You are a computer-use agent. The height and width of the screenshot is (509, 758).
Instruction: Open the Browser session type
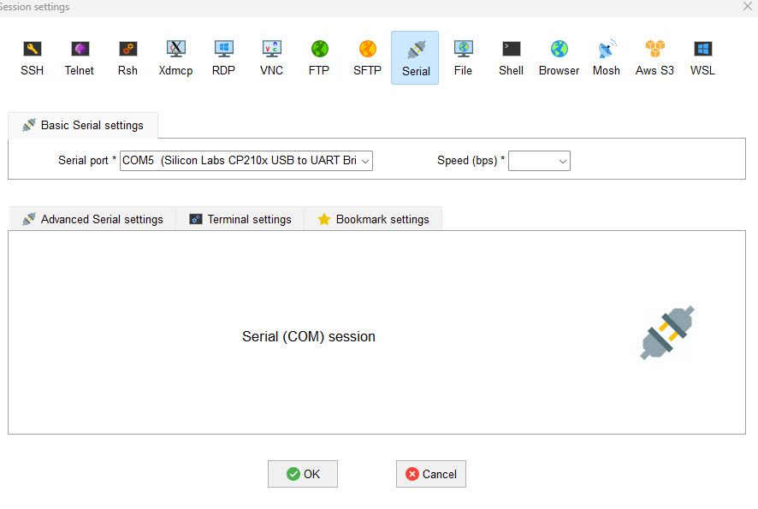tap(559, 57)
